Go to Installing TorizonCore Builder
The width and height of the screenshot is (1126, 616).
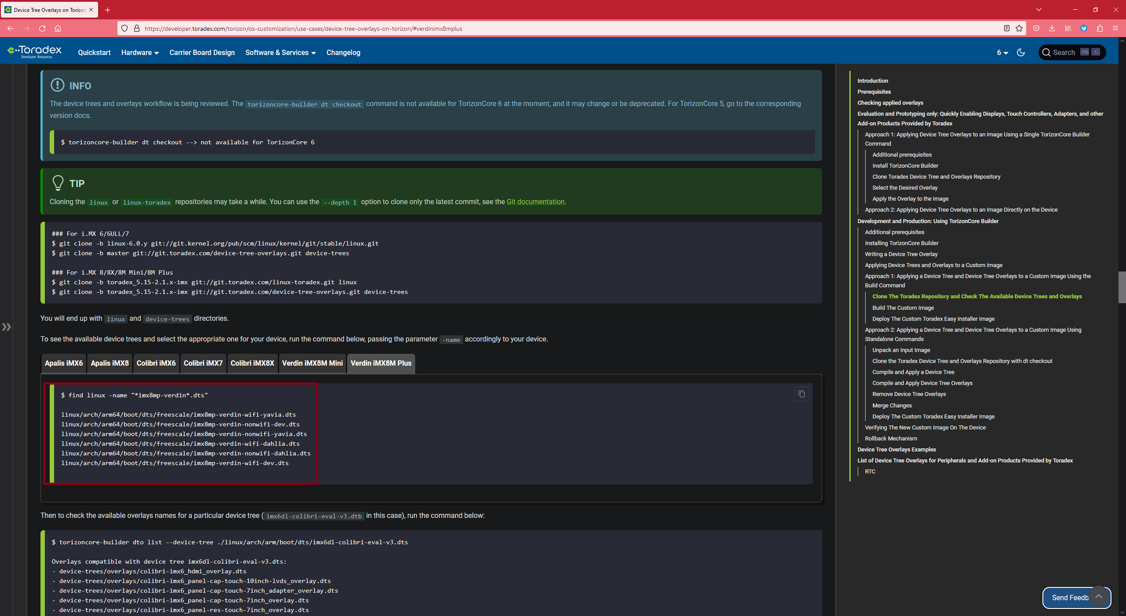(901, 243)
